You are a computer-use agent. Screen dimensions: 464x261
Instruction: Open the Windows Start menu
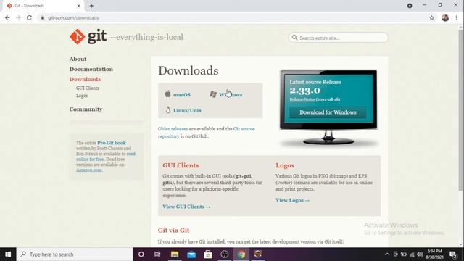click(x=8, y=254)
